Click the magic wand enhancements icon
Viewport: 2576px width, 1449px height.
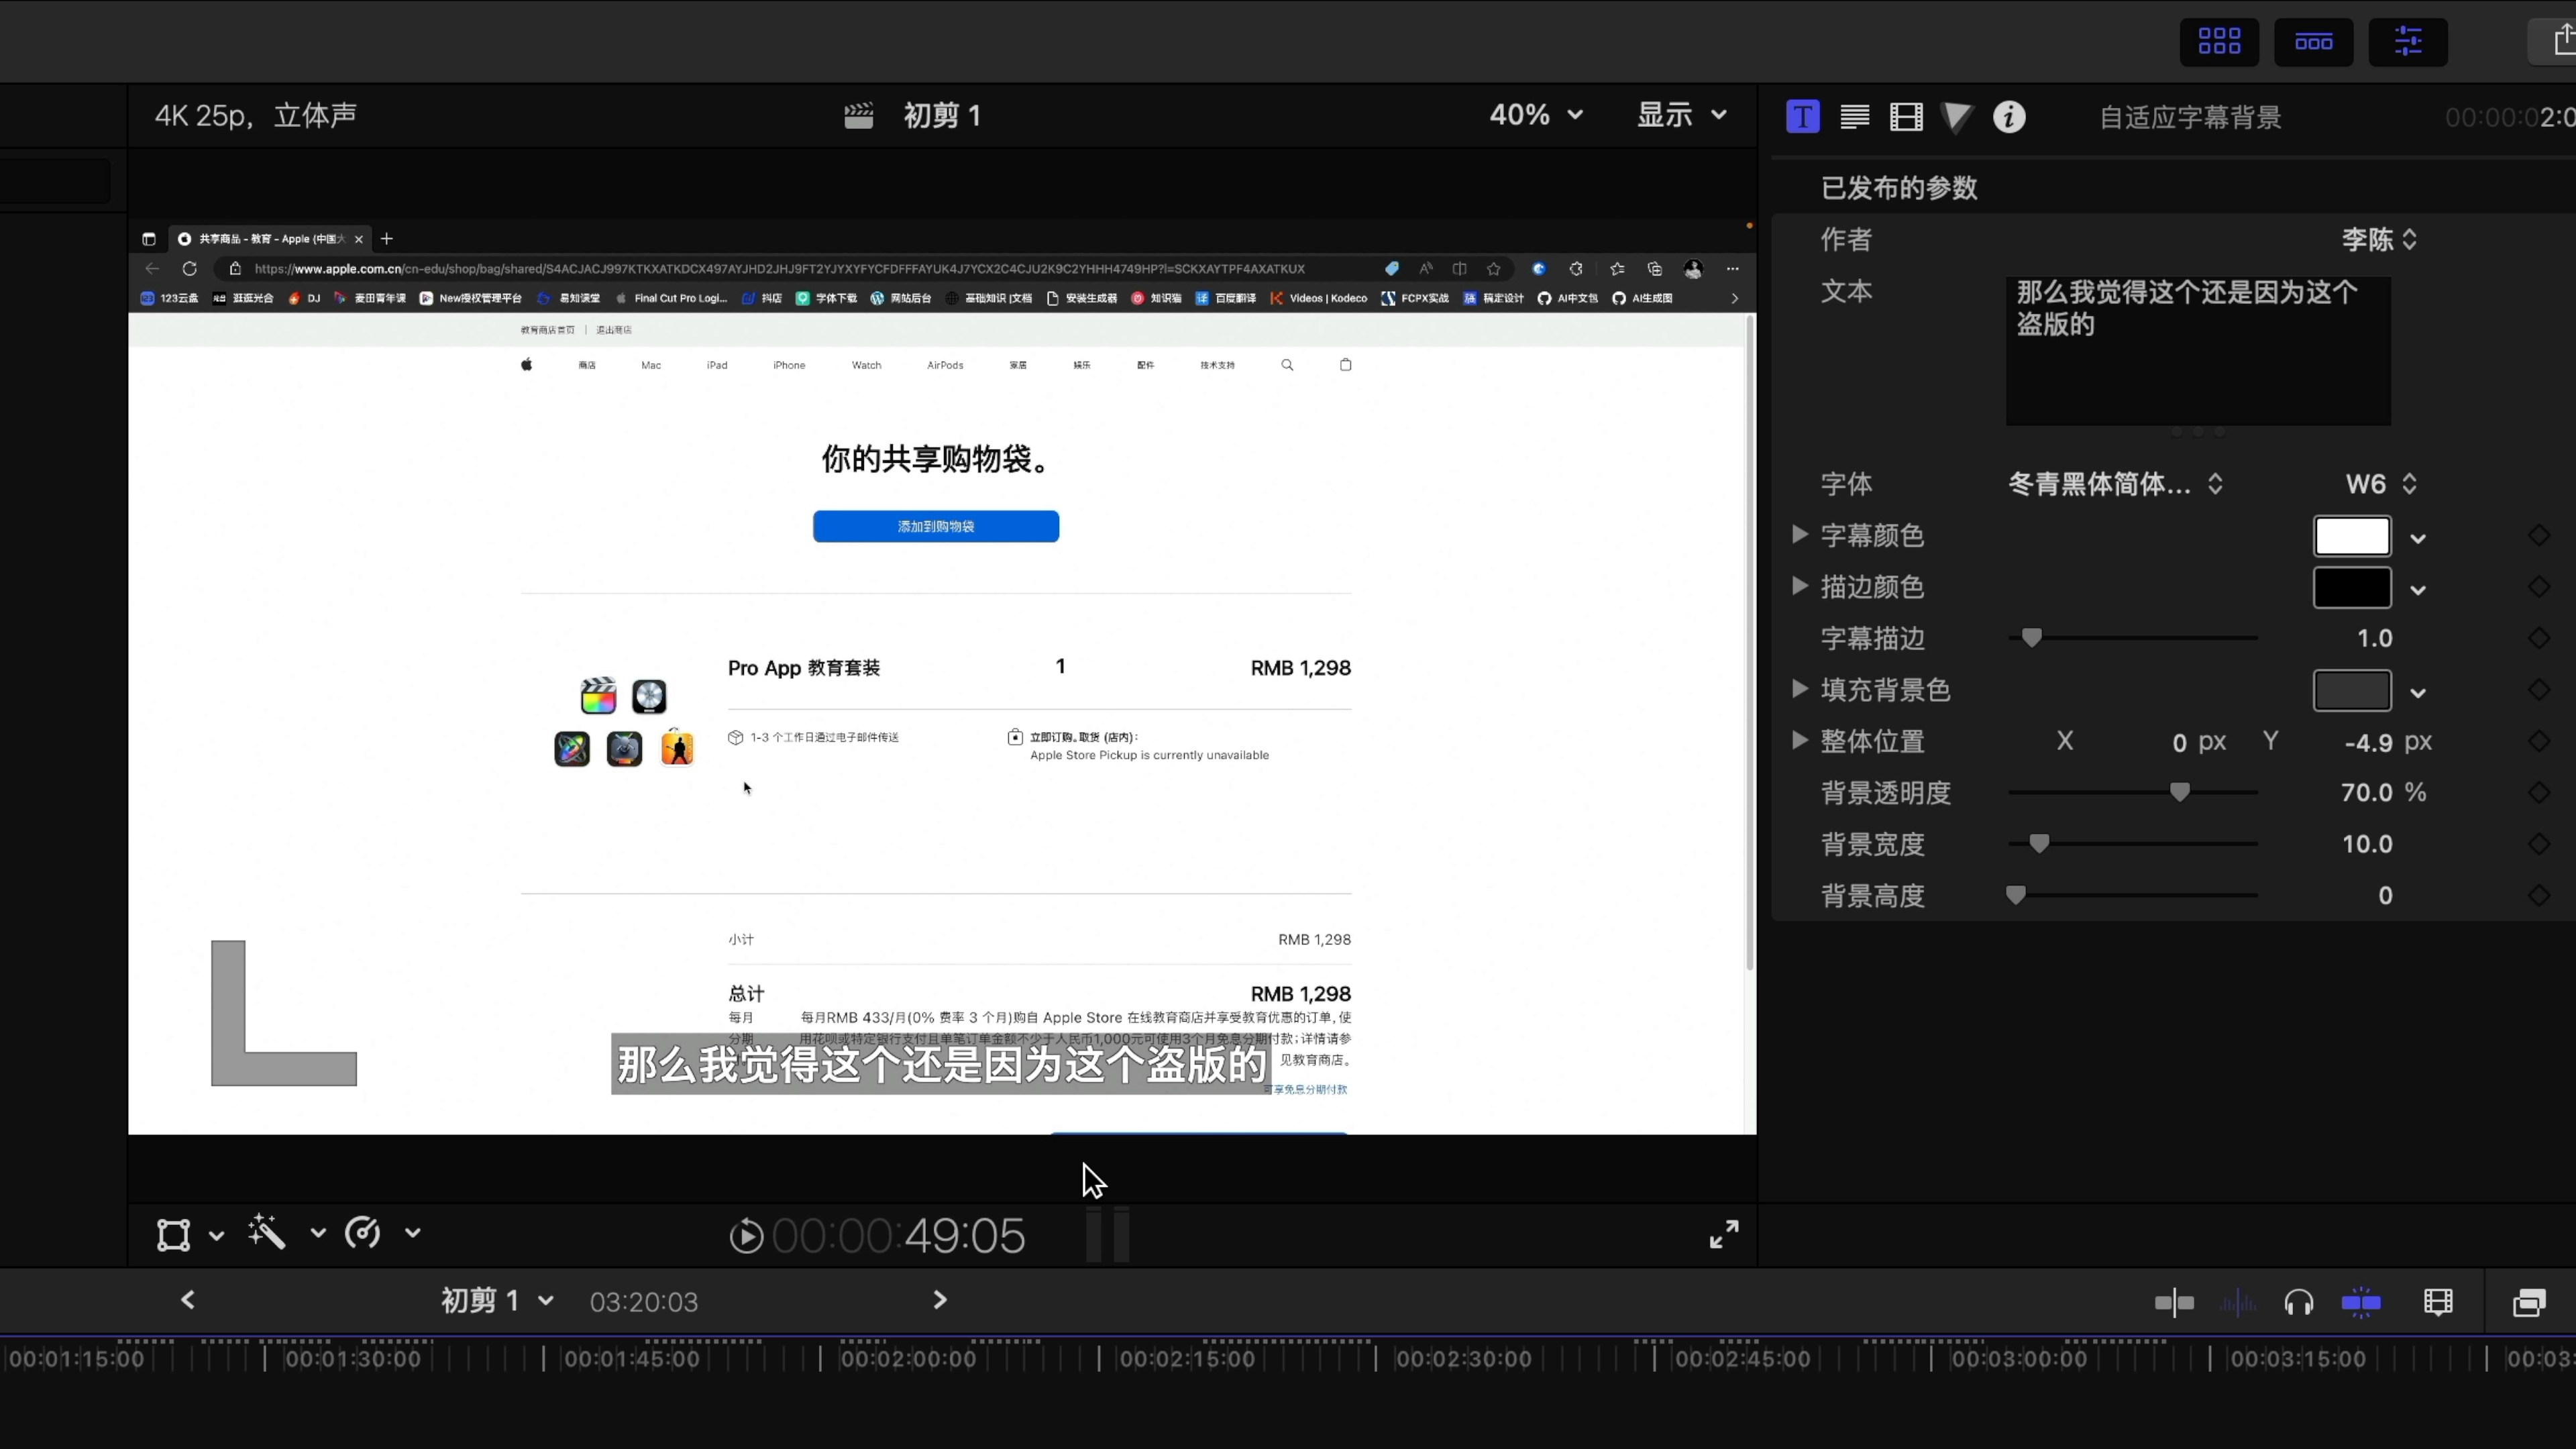tap(267, 1232)
